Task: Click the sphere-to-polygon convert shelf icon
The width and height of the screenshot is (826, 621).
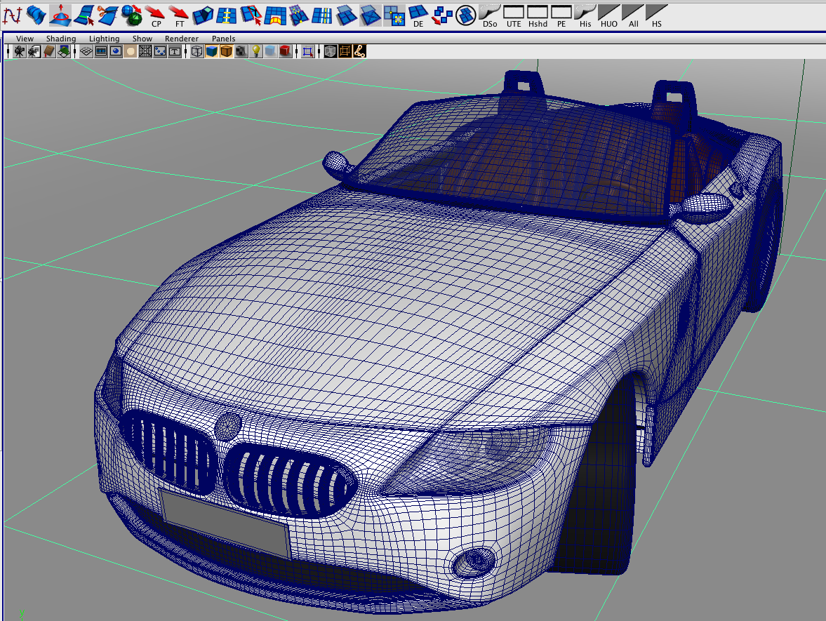Action: point(132,15)
